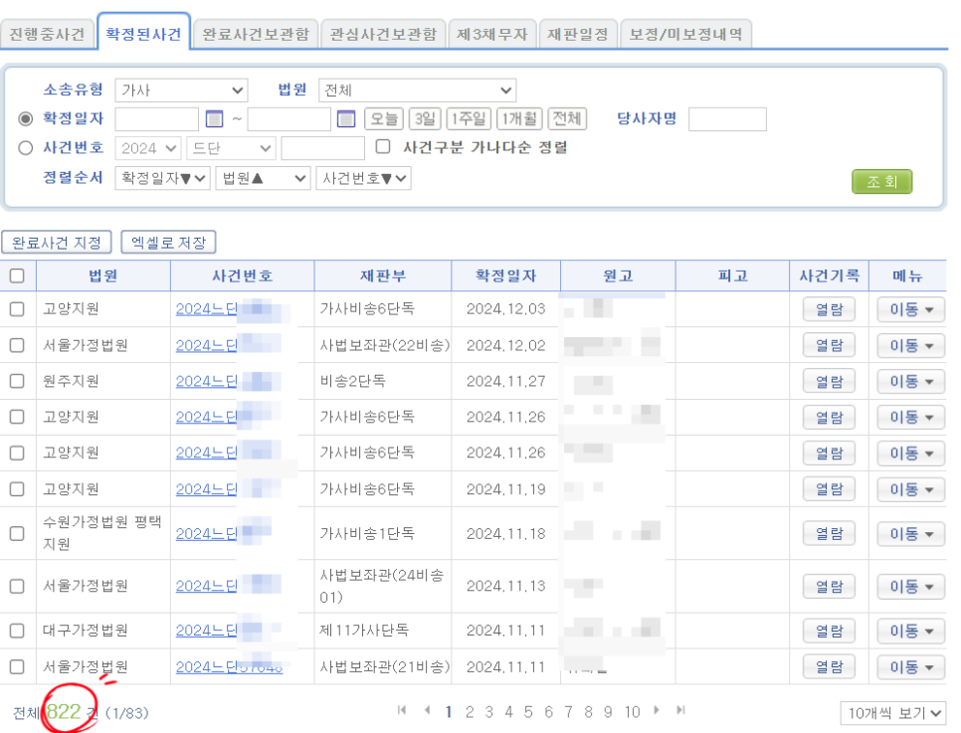Click the 엑셀로 저장 button
The image size is (961, 733).
(168, 243)
